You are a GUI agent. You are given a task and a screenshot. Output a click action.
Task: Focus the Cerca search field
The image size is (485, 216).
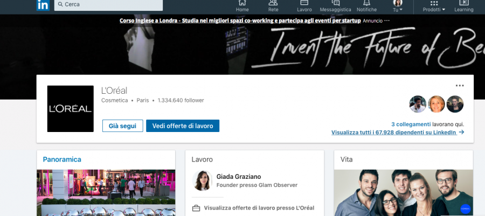pos(108,5)
